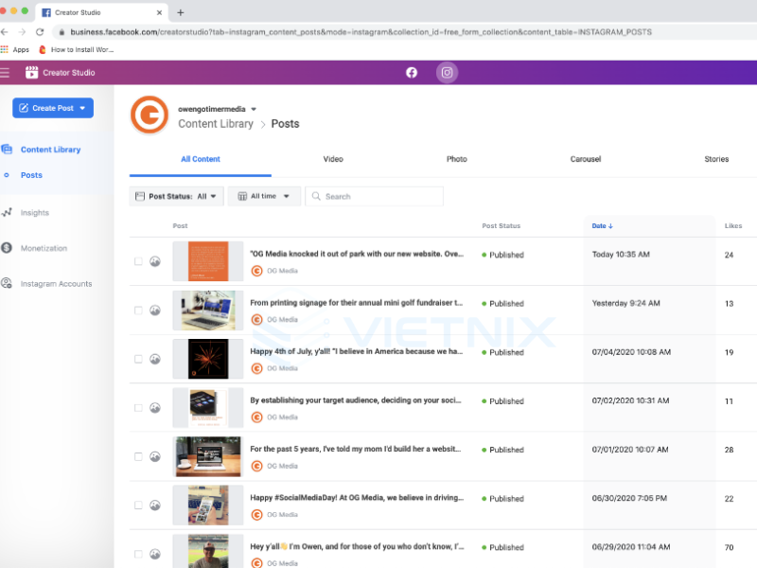This screenshot has height=568, width=757.
Task: Tick checkbox beside the #SocialMediaDay post
Action: click(138, 506)
